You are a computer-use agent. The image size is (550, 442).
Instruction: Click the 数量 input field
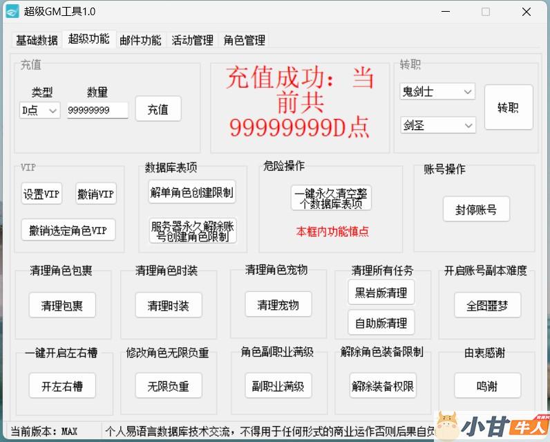(x=97, y=111)
